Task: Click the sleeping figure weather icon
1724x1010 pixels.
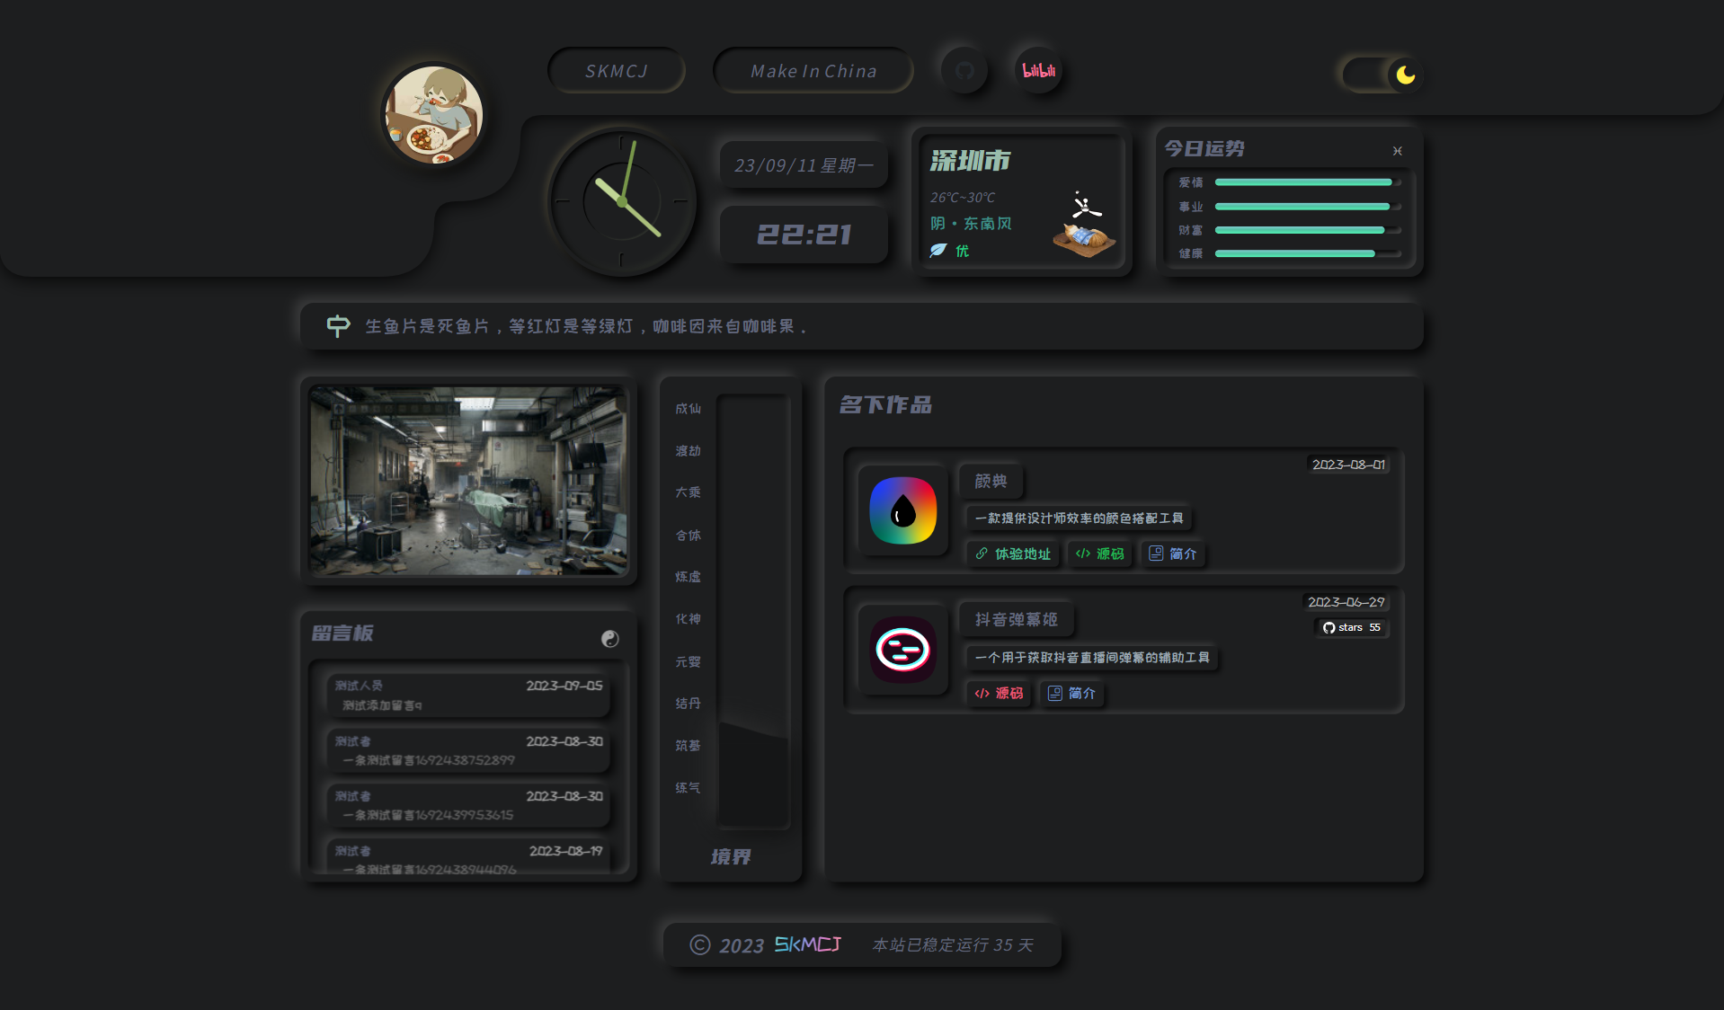Action: 1084,225
